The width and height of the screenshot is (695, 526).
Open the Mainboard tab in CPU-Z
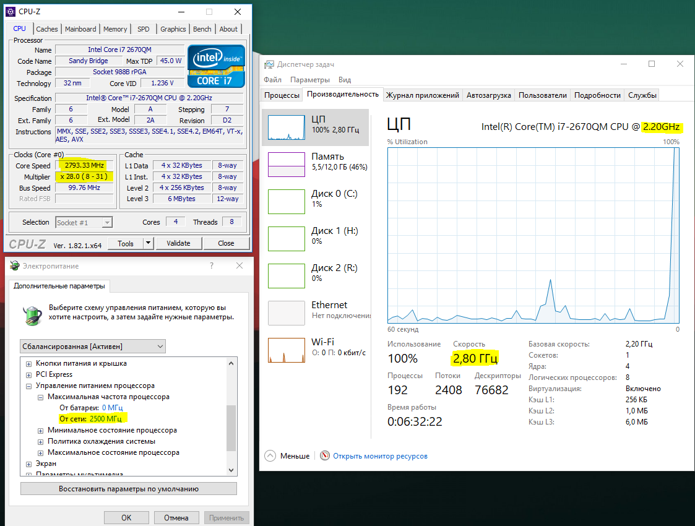coord(80,29)
